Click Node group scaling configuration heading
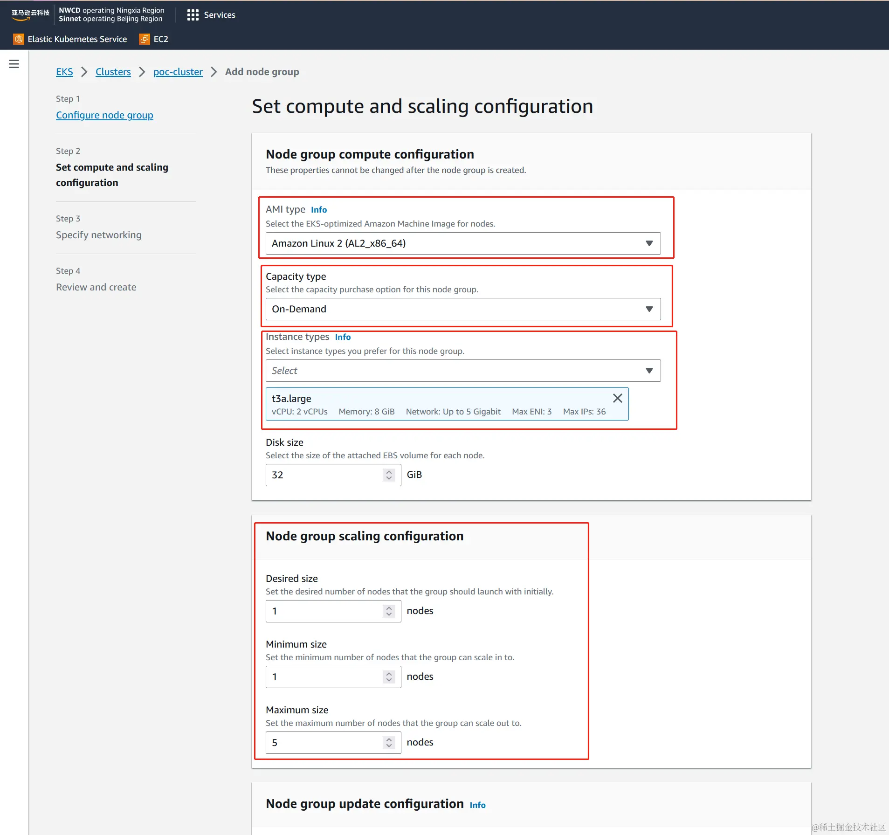The height and width of the screenshot is (835, 889). click(365, 536)
